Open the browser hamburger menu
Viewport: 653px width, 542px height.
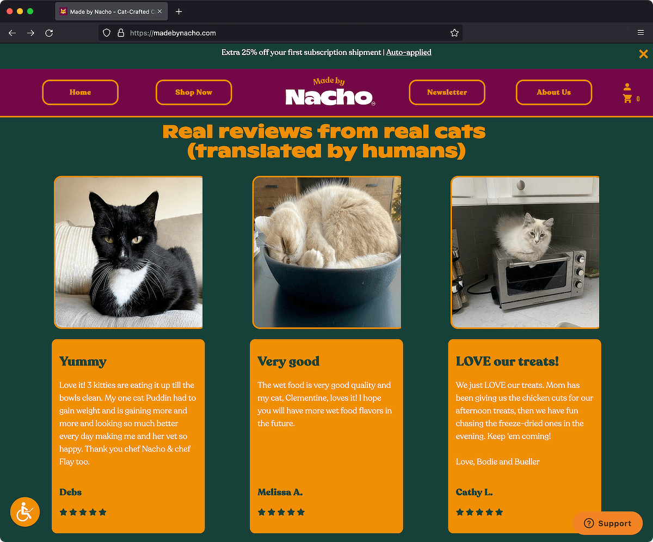point(640,33)
